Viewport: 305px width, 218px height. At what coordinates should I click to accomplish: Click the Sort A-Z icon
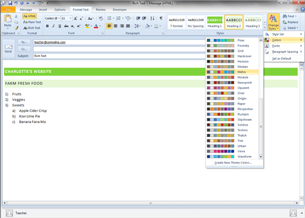[x=152, y=18]
